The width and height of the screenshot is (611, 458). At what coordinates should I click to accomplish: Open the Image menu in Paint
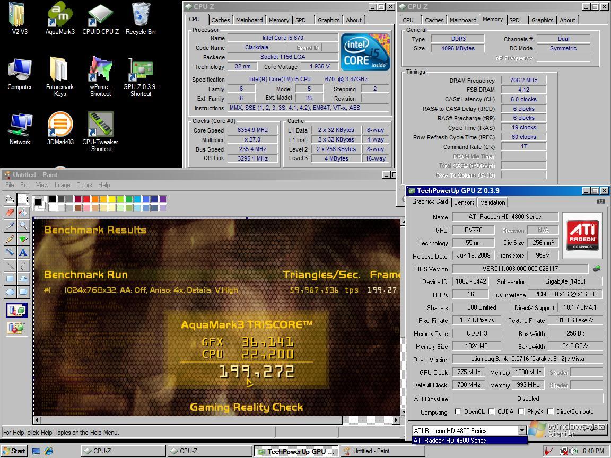[63, 185]
